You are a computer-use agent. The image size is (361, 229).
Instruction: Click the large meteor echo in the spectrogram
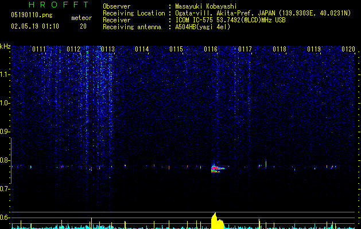(x=218, y=169)
